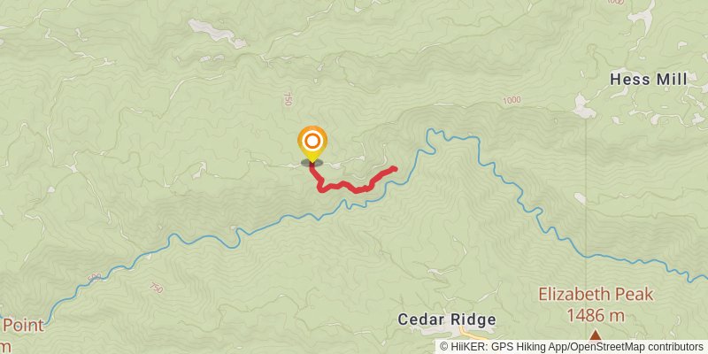The width and height of the screenshot is (708, 354).
Task: Select the yellow road at Cedar Ridge
Action: [x=472, y=335]
